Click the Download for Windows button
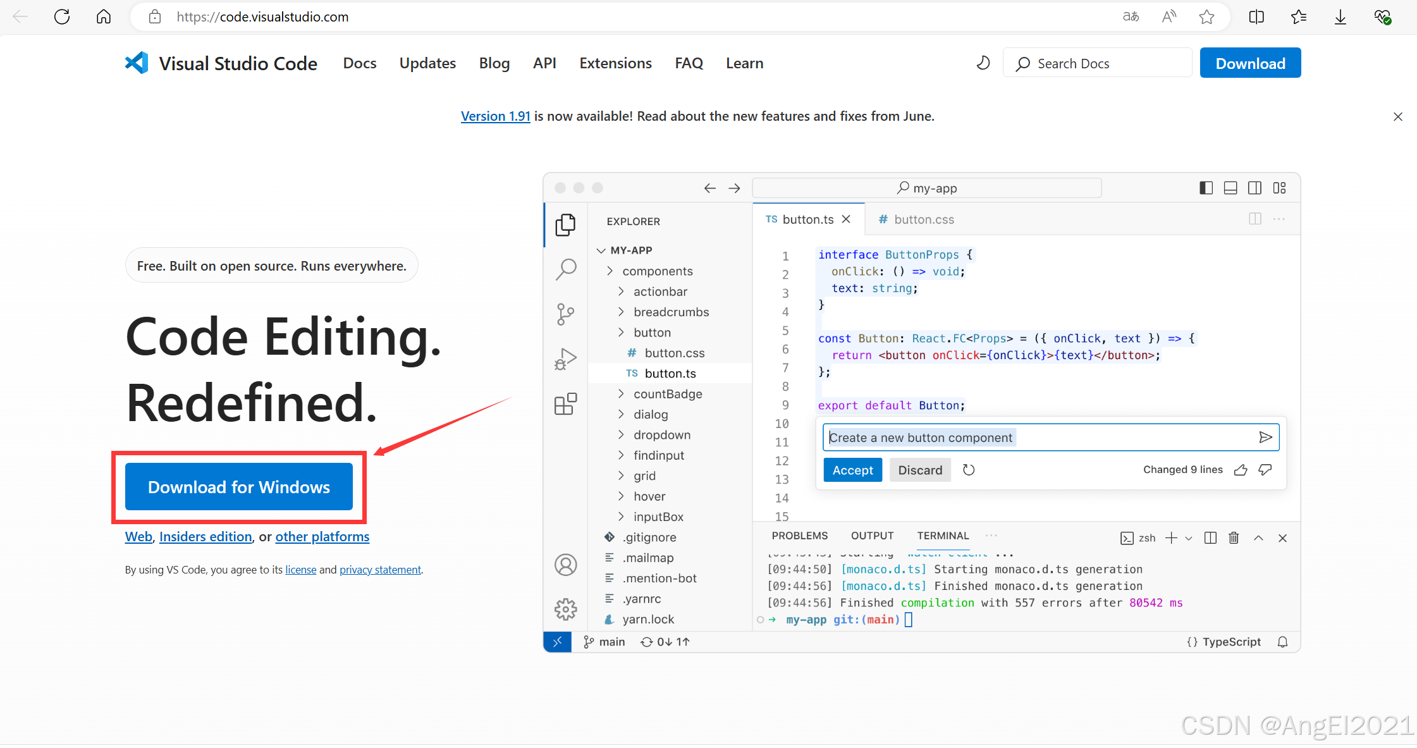This screenshot has width=1417, height=748. (x=239, y=487)
